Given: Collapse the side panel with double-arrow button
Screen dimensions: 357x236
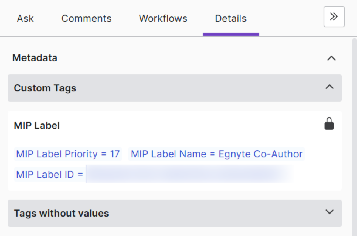Looking at the screenshot, I should tap(334, 17).
